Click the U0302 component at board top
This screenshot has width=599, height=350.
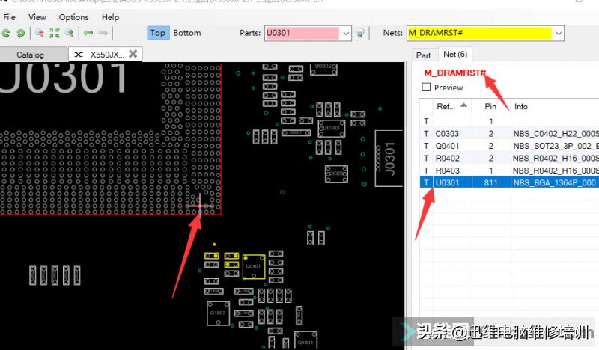tap(323, 69)
